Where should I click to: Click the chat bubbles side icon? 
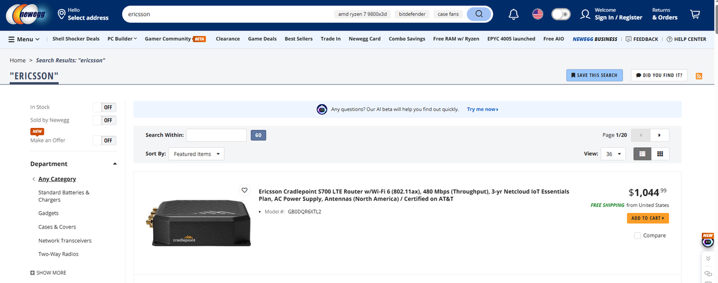[708, 273]
